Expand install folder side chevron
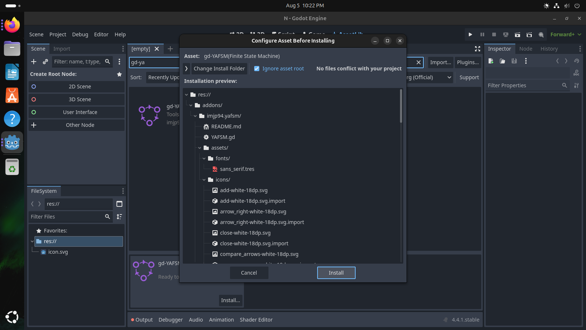The image size is (586, 330). point(186,69)
